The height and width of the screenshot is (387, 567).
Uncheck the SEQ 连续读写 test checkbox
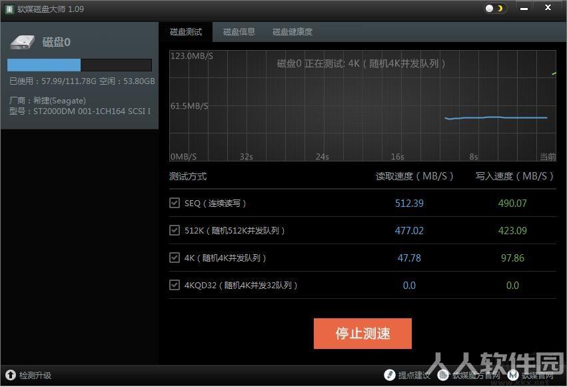point(175,203)
